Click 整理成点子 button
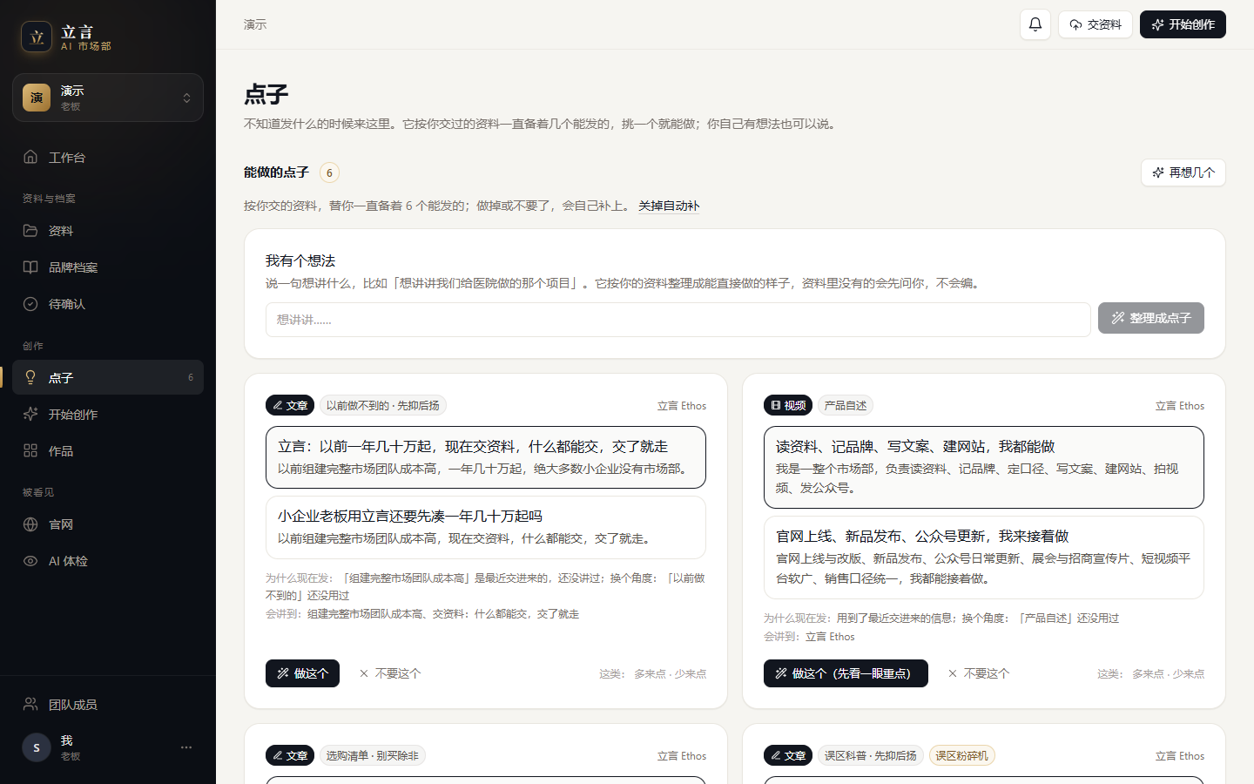 [1150, 318]
